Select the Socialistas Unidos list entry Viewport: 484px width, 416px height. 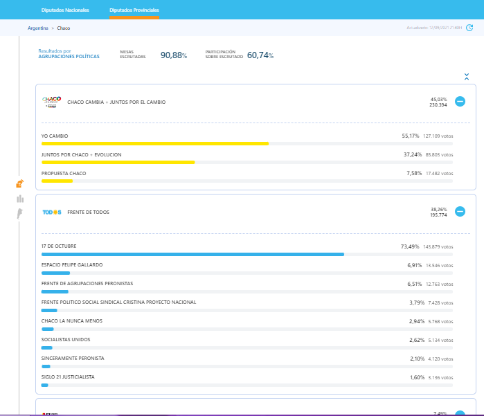click(66, 339)
